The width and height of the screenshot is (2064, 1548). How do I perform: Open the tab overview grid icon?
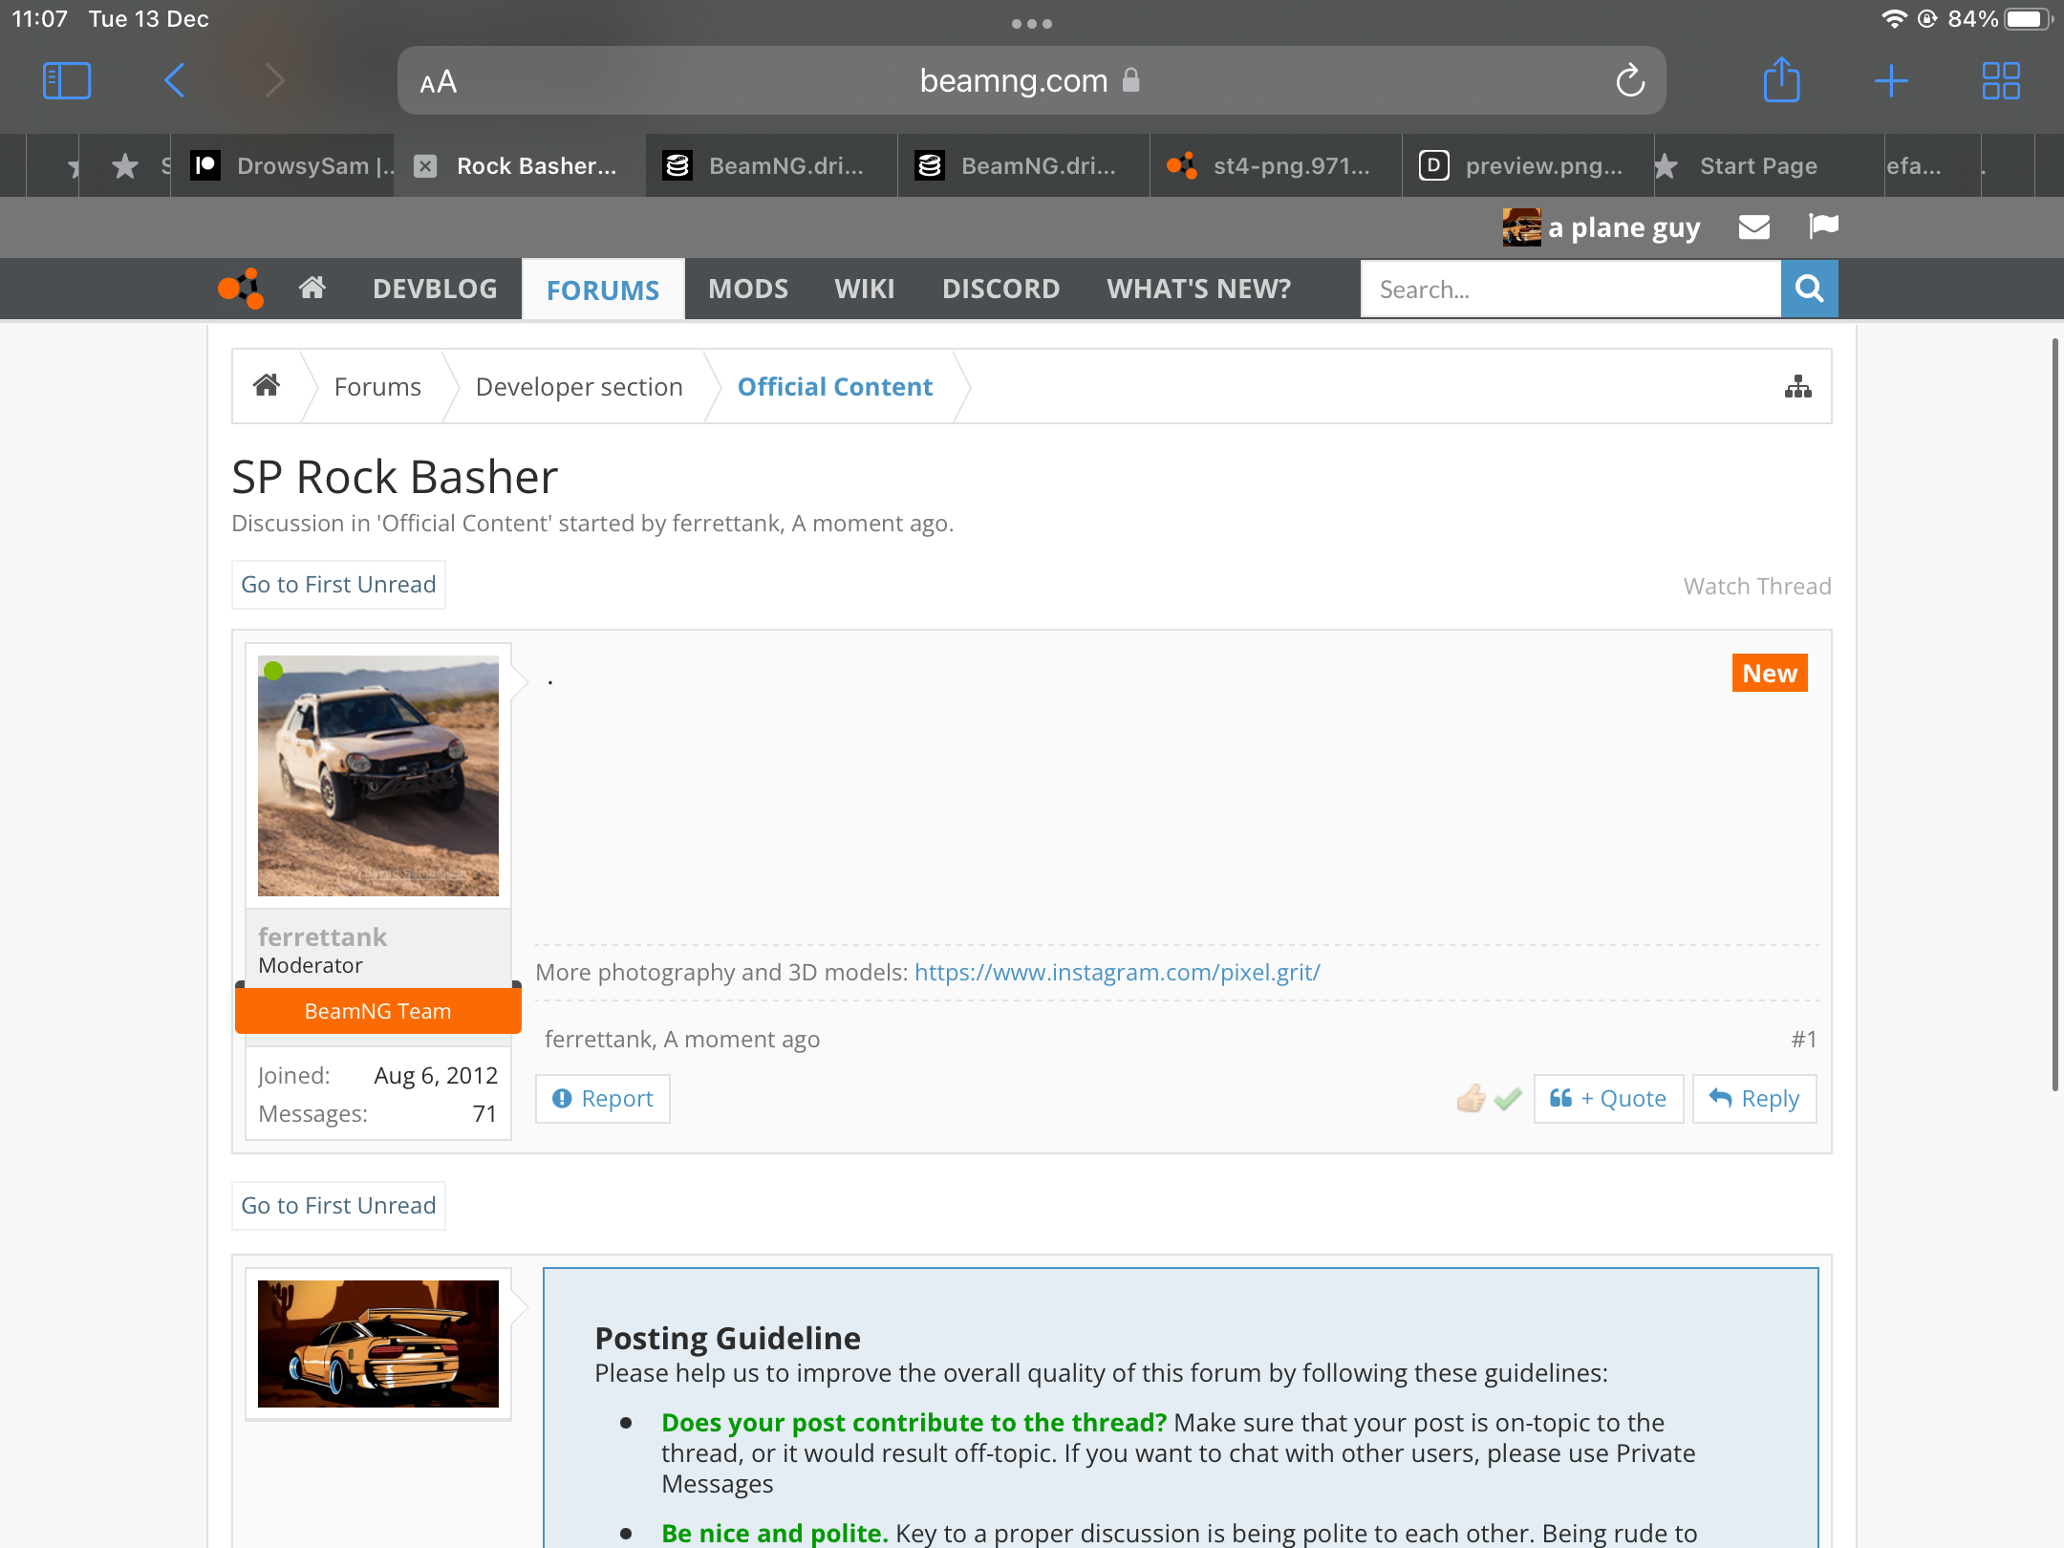point(2001,80)
